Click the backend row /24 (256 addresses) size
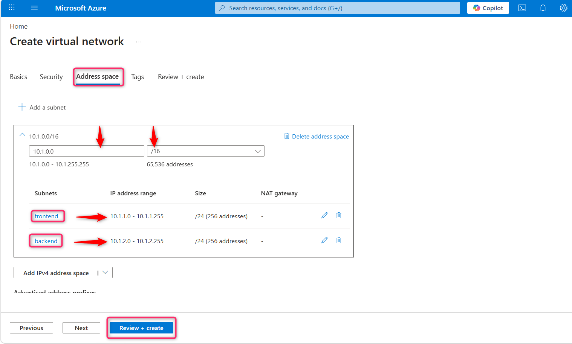572x344 pixels. pos(221,241)
